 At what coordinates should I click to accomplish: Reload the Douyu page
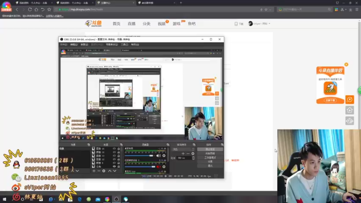click(x=30, y=9)
